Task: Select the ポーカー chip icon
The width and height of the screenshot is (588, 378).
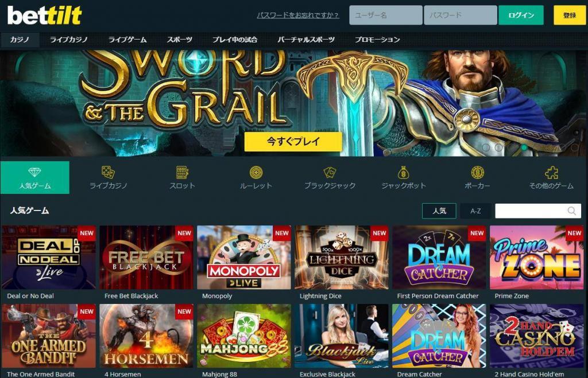Action: pyautogui.click(x=477, y=172)
